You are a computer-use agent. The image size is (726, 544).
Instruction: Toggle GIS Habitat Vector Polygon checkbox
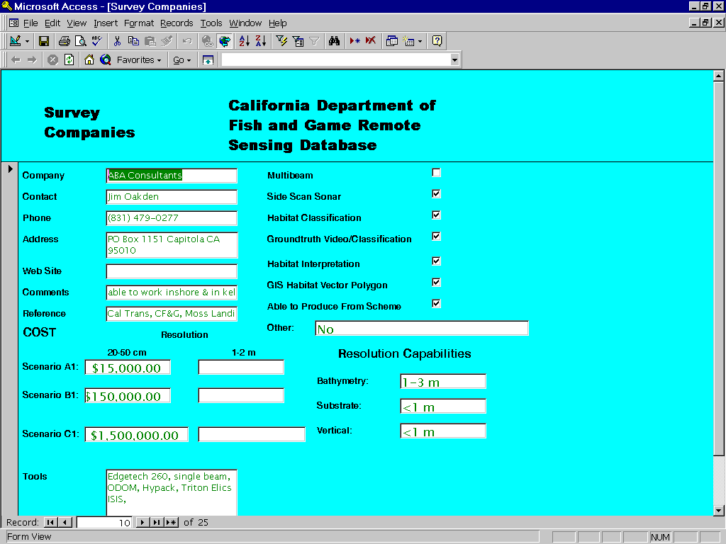pos(436,283)
